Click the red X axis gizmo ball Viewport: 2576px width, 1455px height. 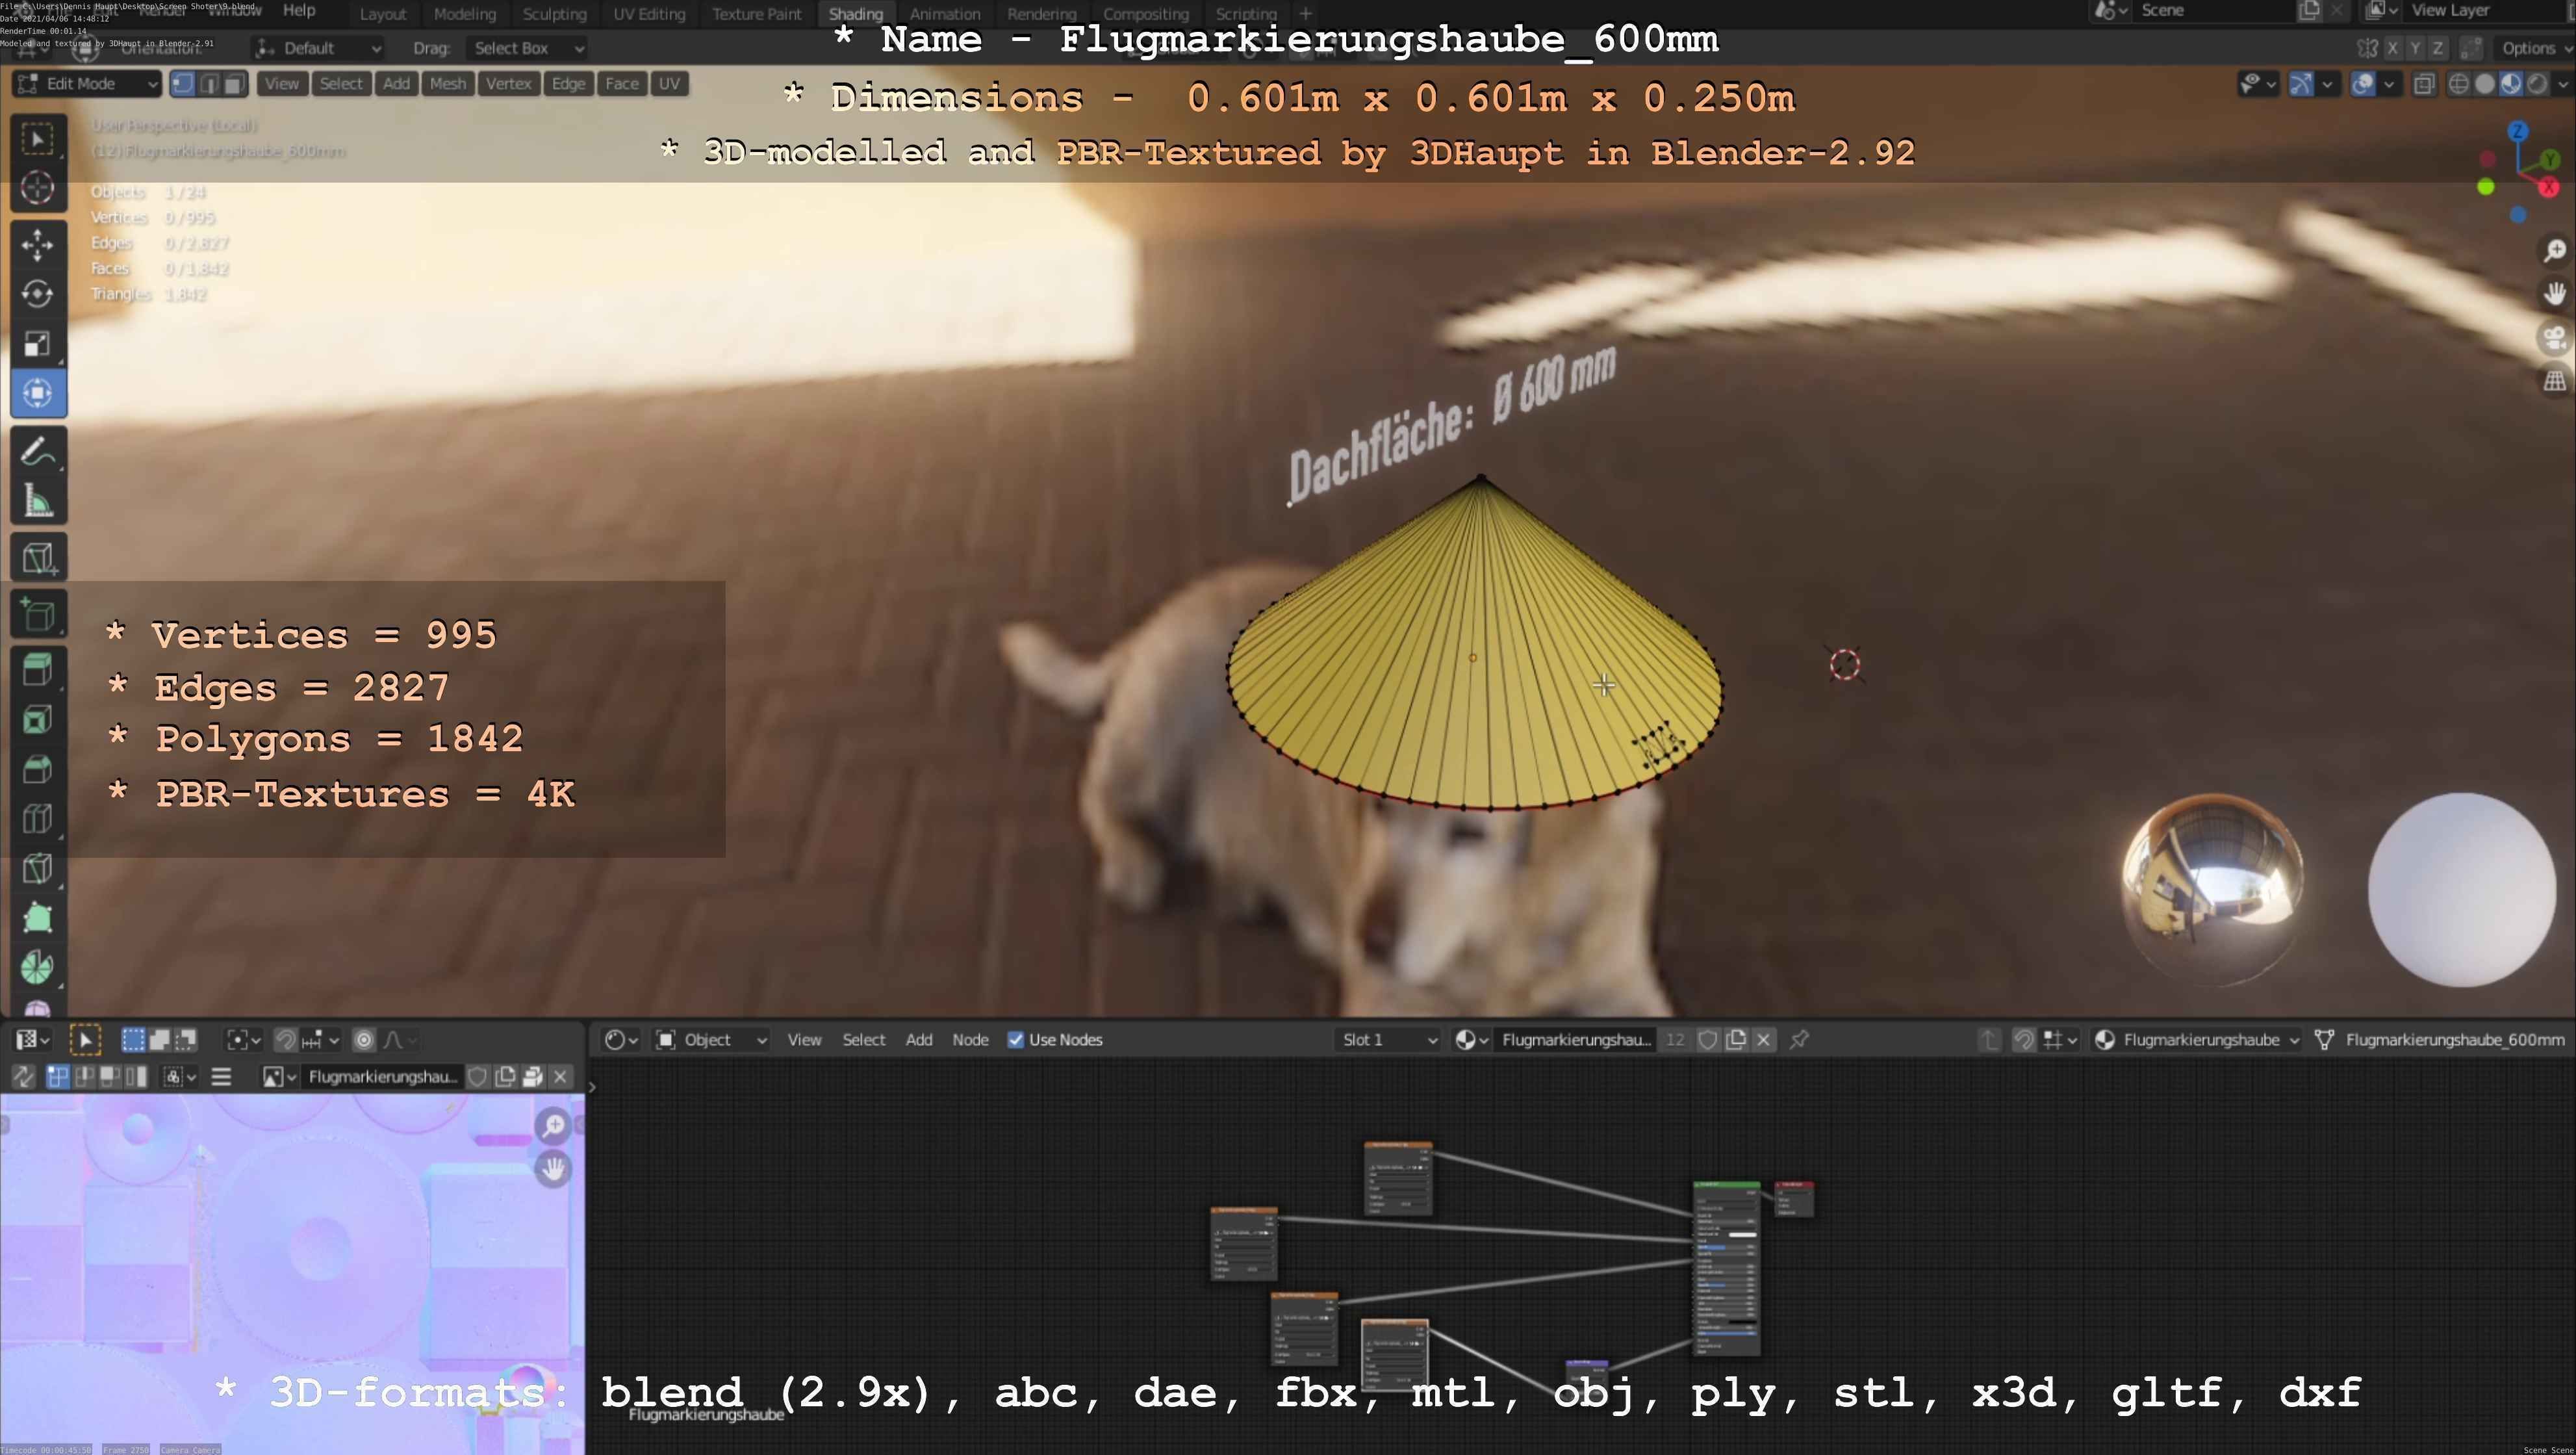[x=2548, y=187]
